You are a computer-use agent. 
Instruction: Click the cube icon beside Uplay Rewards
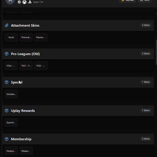coord(7,111)
